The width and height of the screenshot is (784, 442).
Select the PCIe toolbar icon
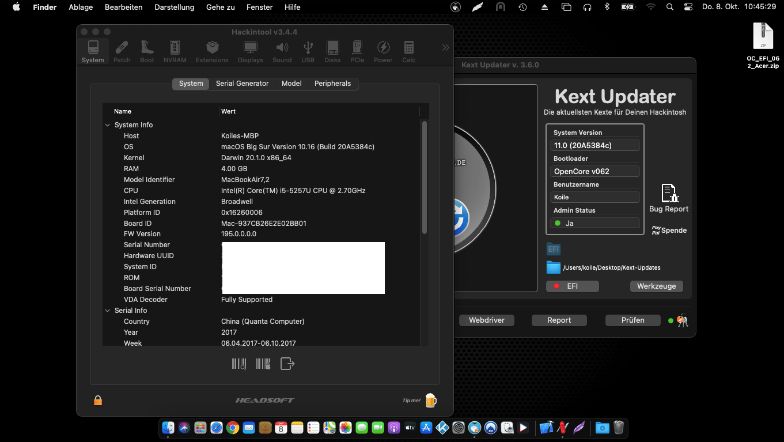point(357,51)
